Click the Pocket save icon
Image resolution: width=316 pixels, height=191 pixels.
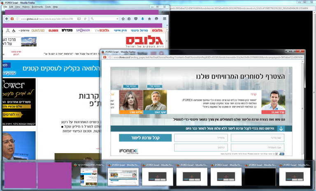point(136,19)
